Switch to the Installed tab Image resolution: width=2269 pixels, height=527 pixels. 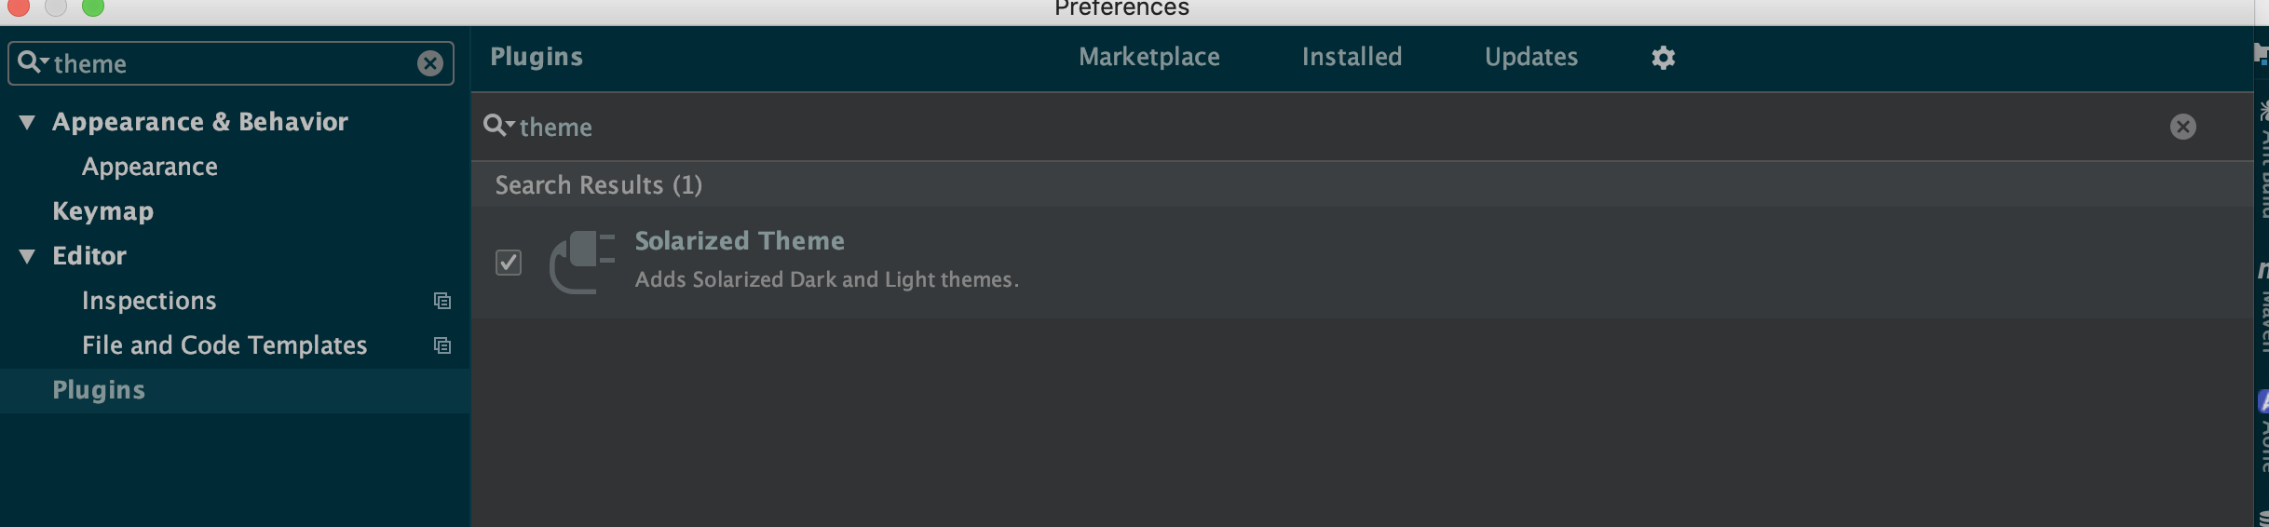click(x=1352, y=57)
